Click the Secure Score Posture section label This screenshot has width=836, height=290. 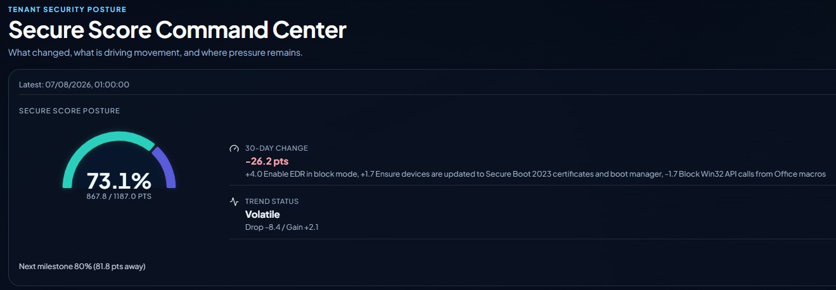(x=70, y=111)
